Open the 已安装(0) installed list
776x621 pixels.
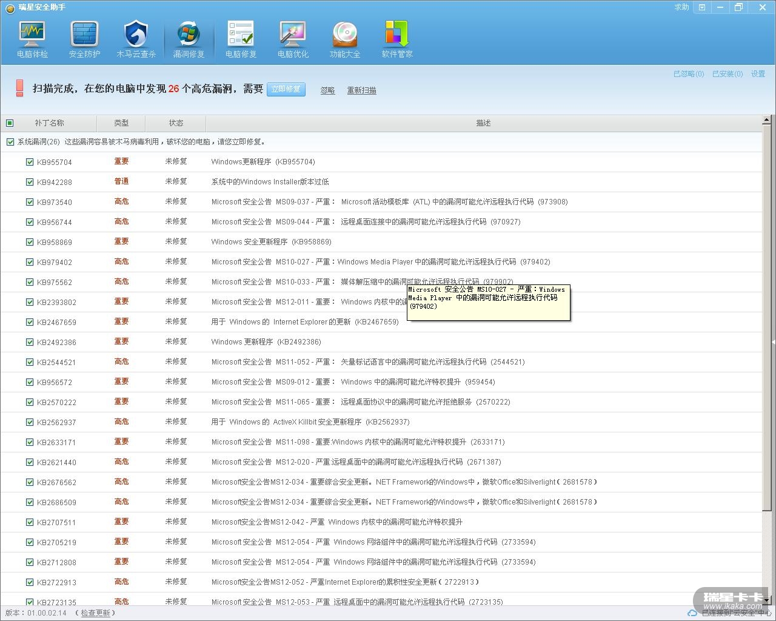(x=727, y=74)
